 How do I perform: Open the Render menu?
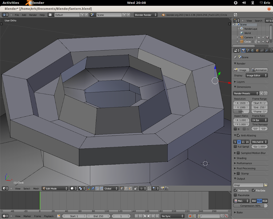33,15
